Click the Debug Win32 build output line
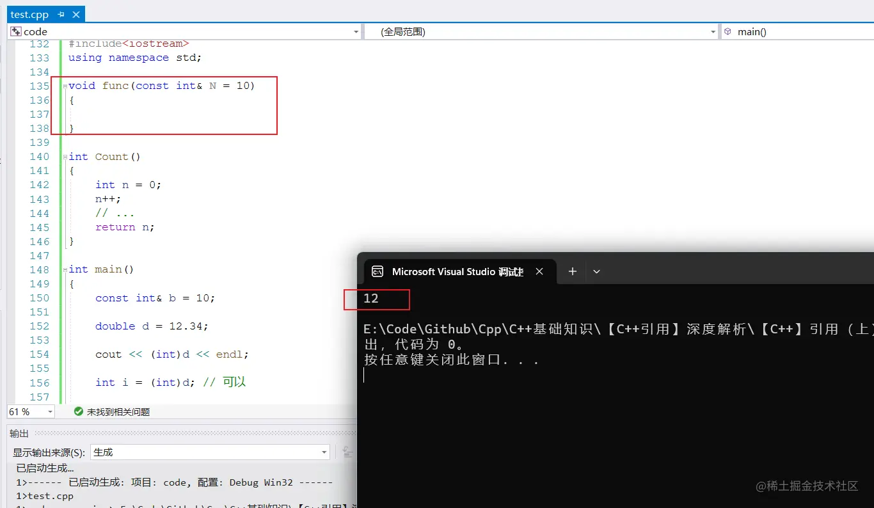This screenshot has width=874, height=508. (174, 482)
